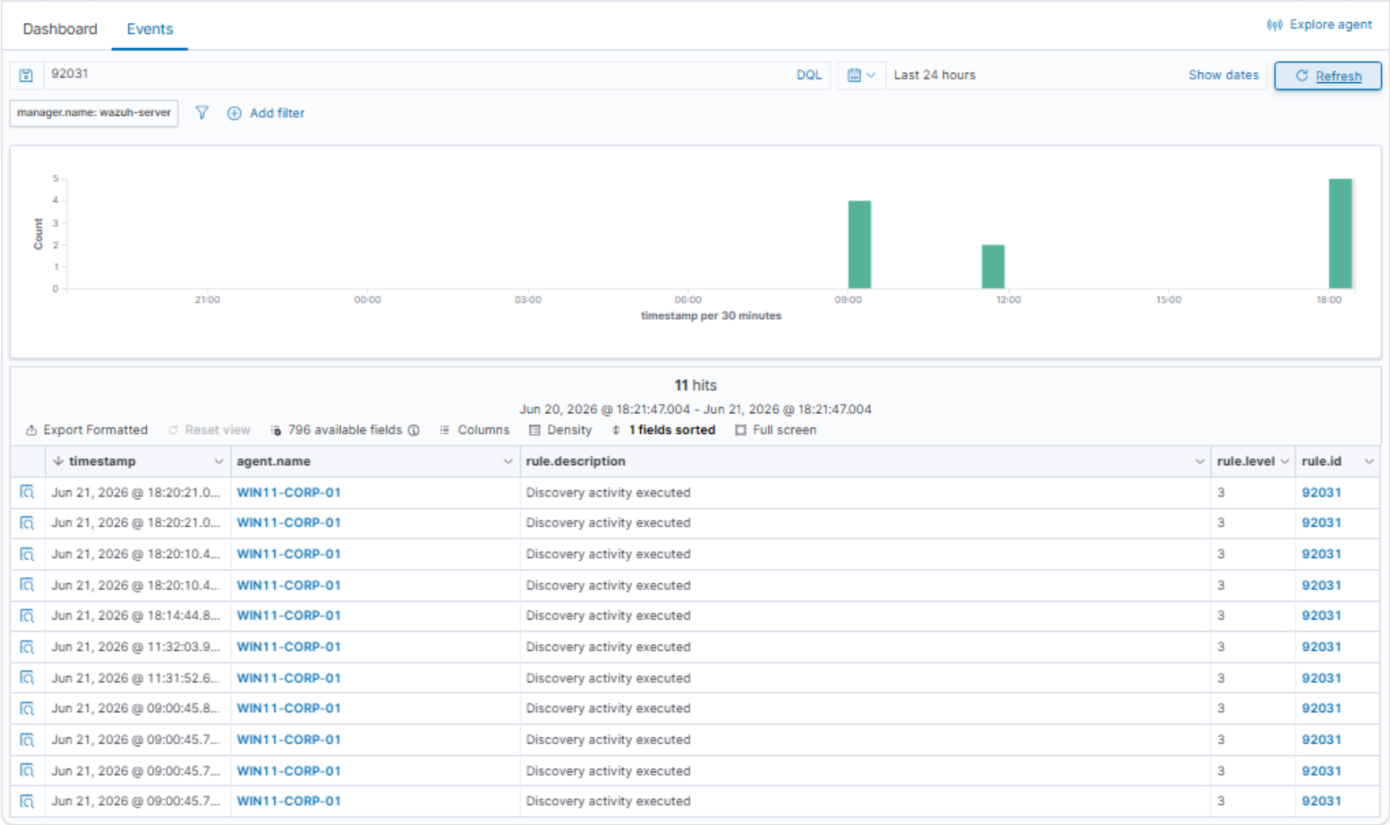The image size is (1390, 825).
Task: Switch to the Dashboard tab
Action: click(60, 29)
